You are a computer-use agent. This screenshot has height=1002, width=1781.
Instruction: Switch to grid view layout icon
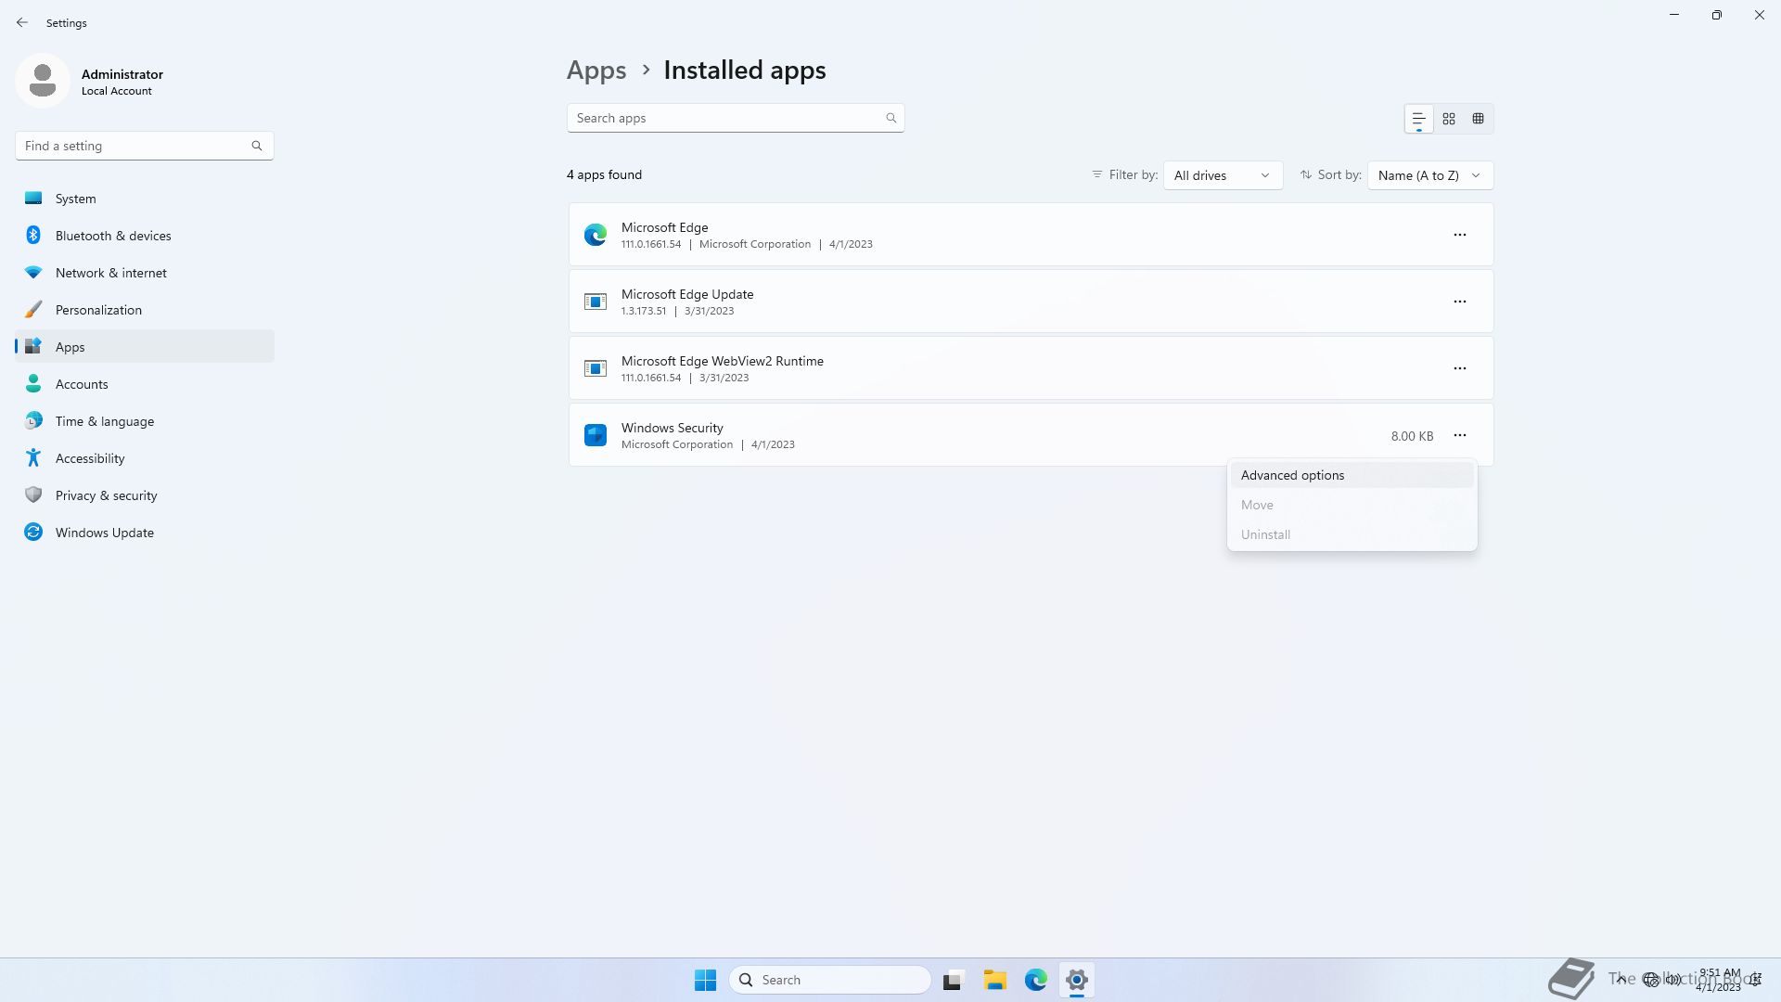point(1449,119)
